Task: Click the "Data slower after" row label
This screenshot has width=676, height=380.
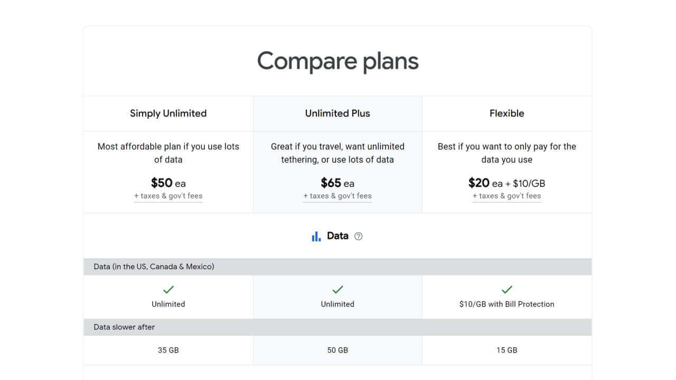Action: point(124,327)
